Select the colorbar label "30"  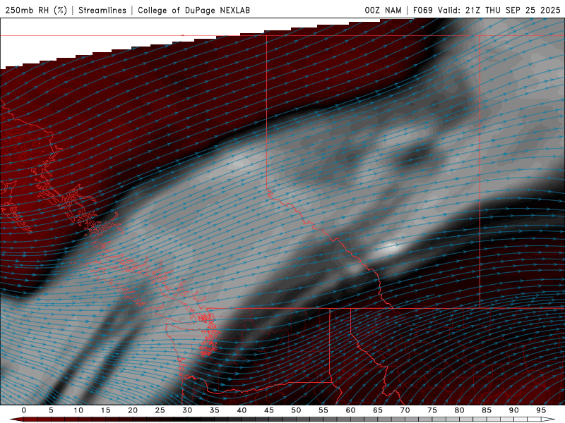[x=187, y=410]
